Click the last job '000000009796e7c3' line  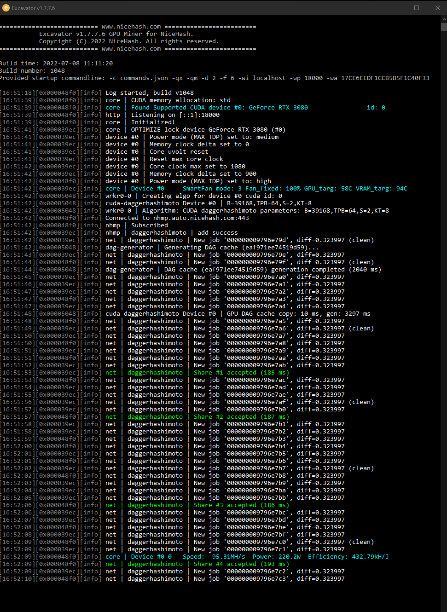point(172,579)
